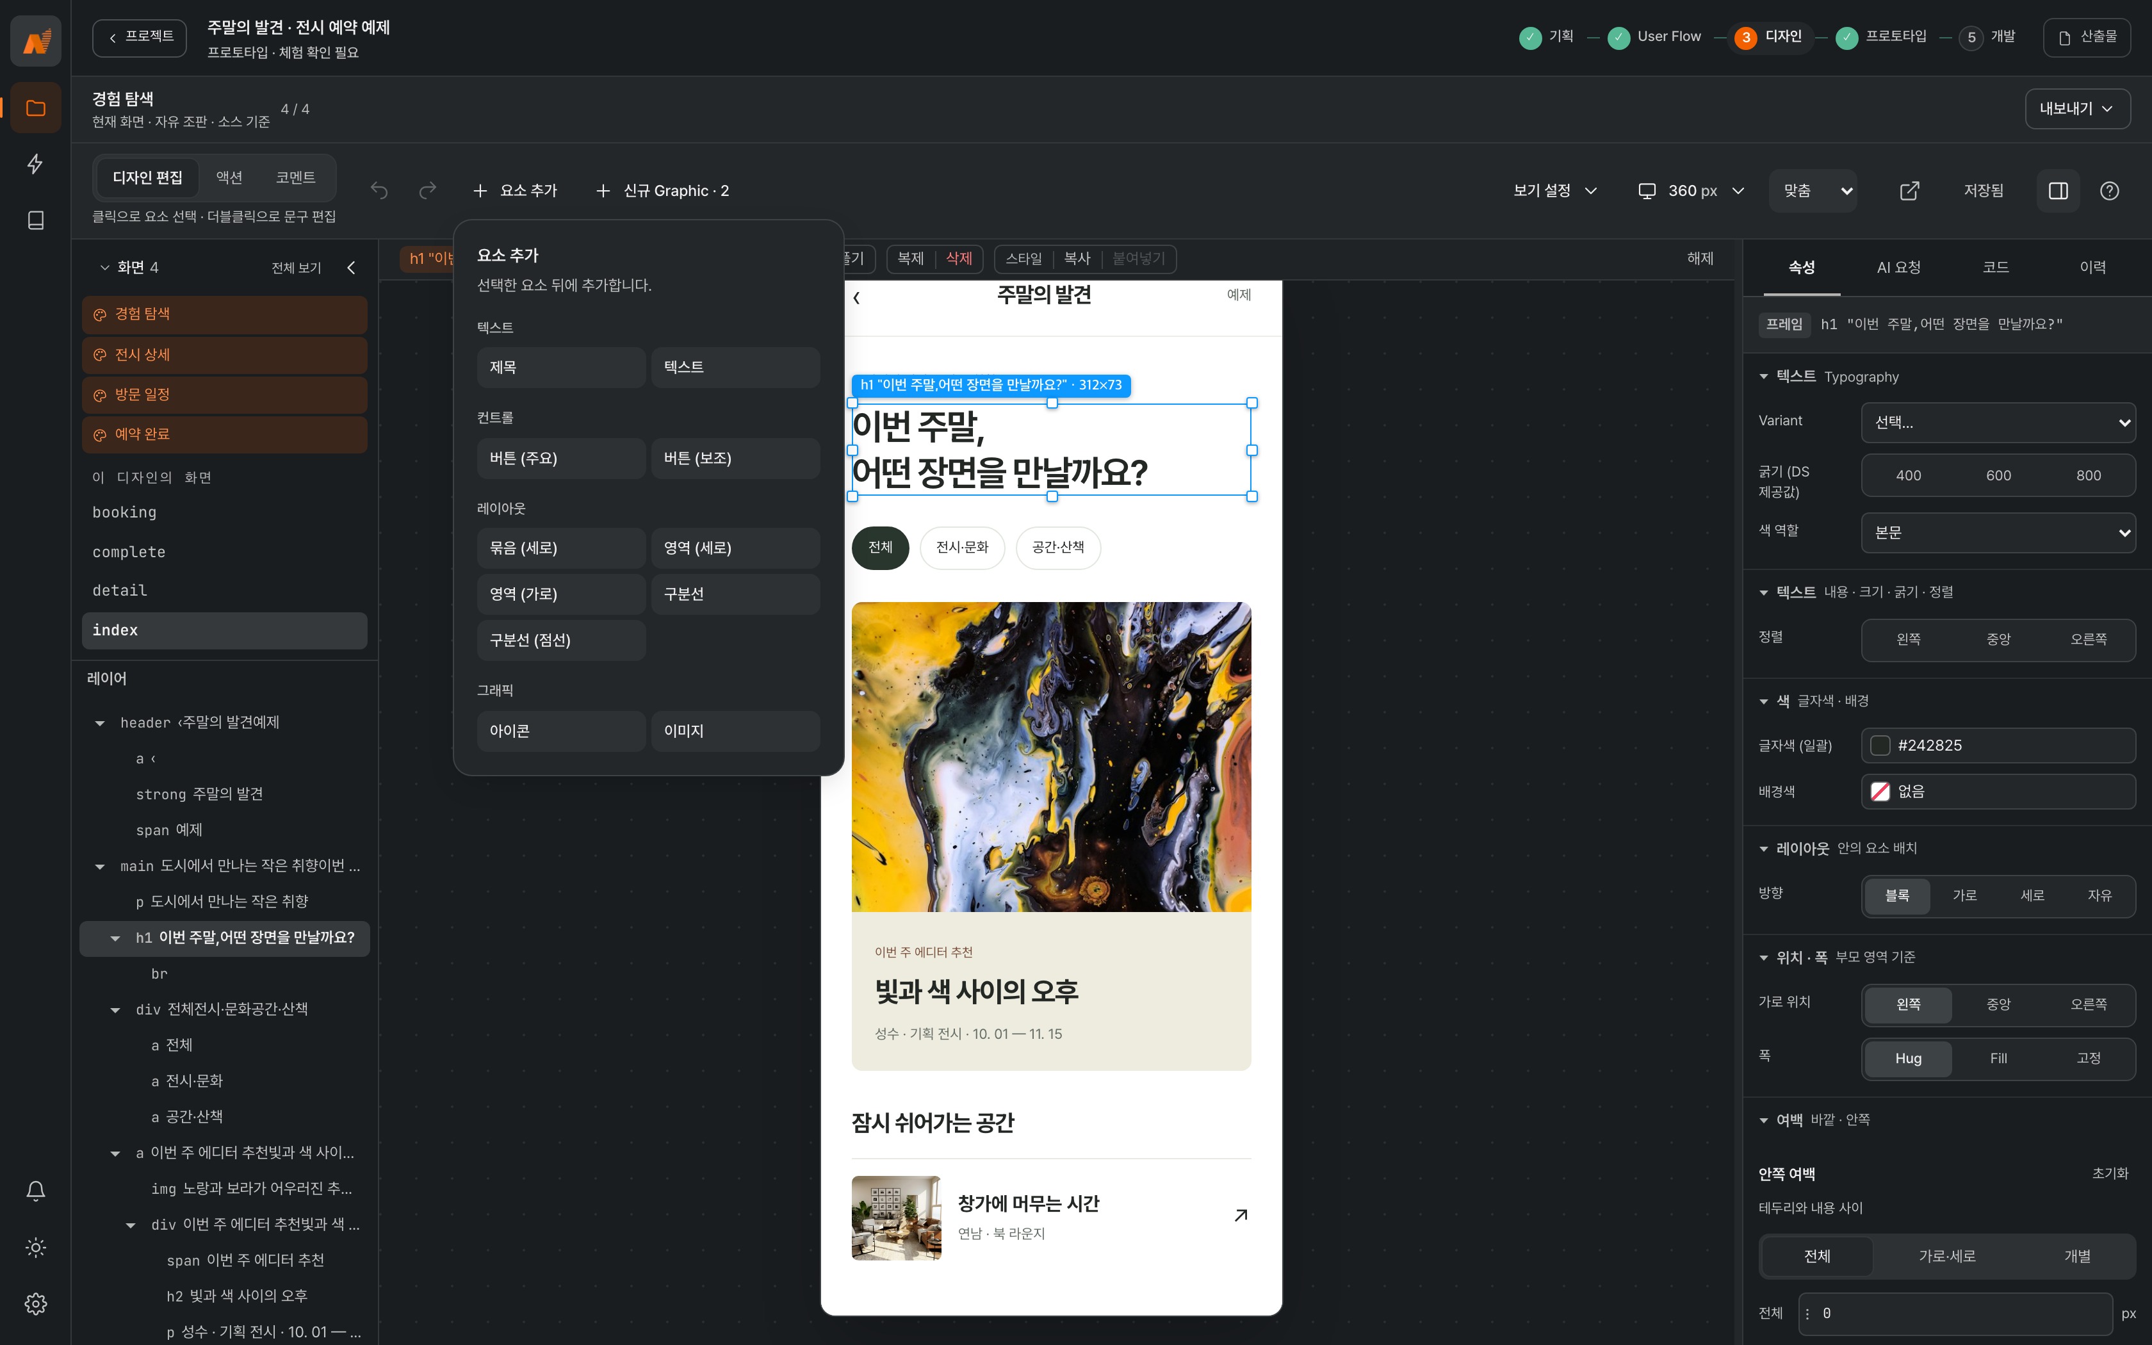
Task: Click the 배경색 없음 swatch
Action: pyautogui.click(x=1880, y=792)
